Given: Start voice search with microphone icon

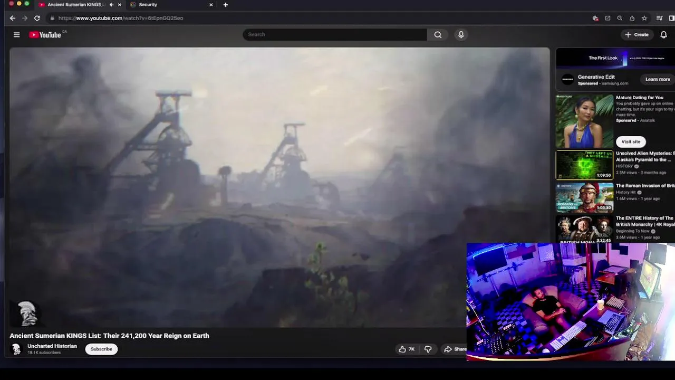Looking at the screenshot, I should coord(461,34).
